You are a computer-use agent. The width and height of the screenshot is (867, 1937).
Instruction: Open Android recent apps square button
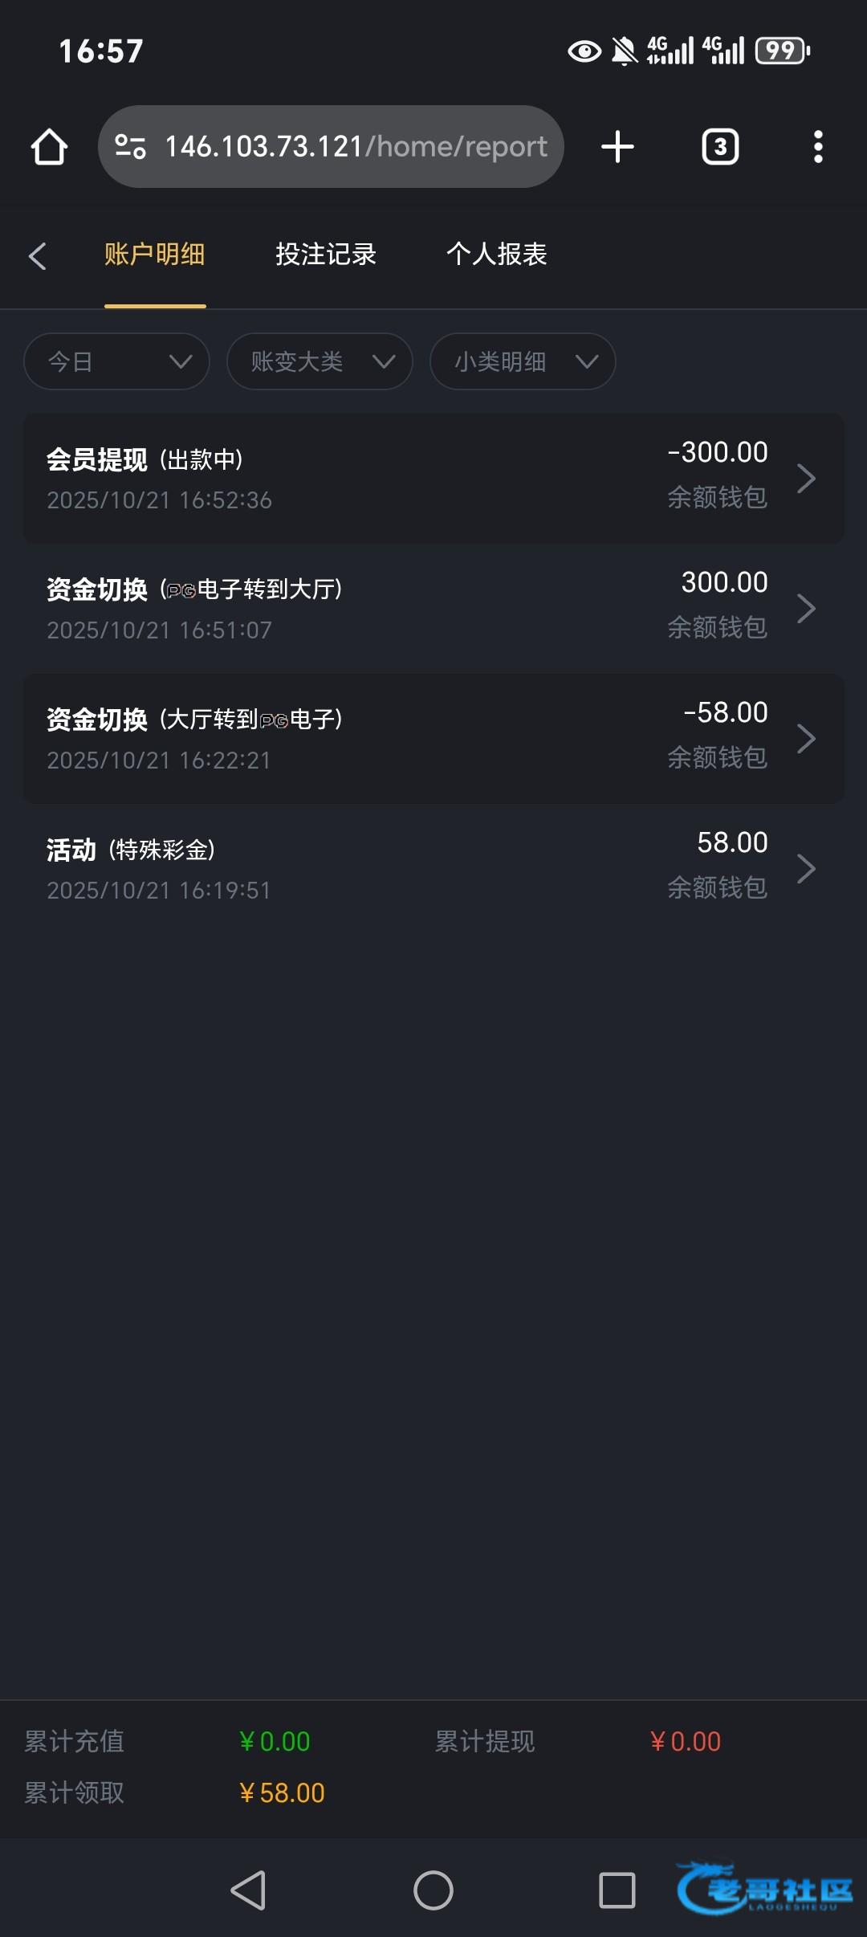coord(617,1890)
